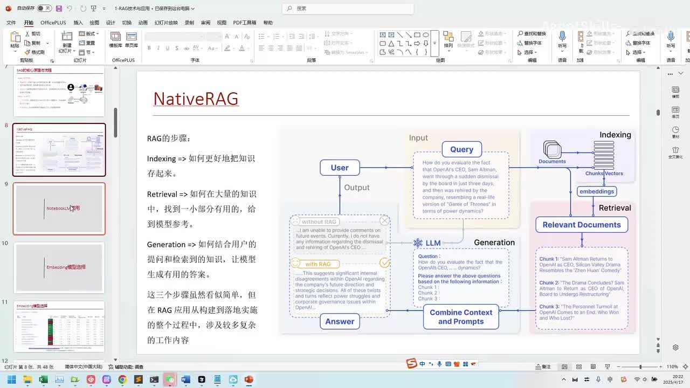Open the Copy (复制) dropdown arrow
The image size is (690, 388).
(48, 43)
